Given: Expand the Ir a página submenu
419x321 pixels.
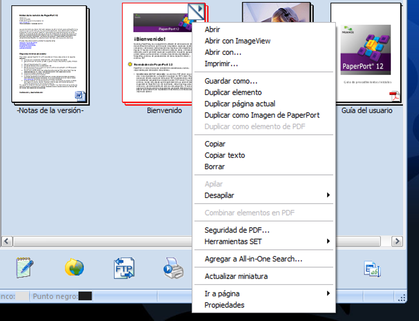Looking at the screenshot, I should click(264, 294).
